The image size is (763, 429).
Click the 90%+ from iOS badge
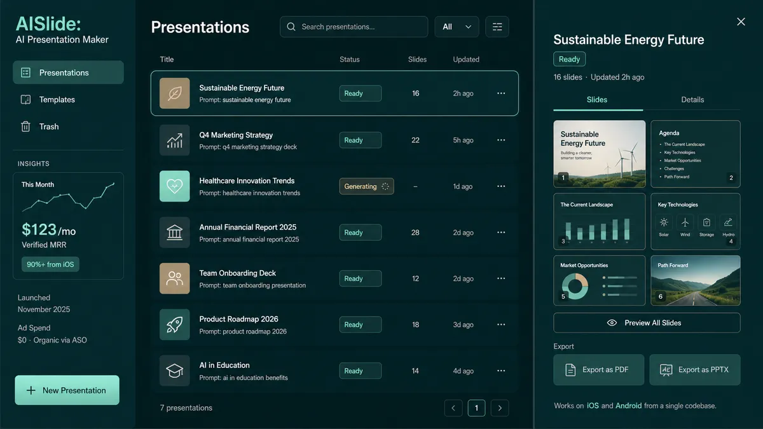click(50, 264)
